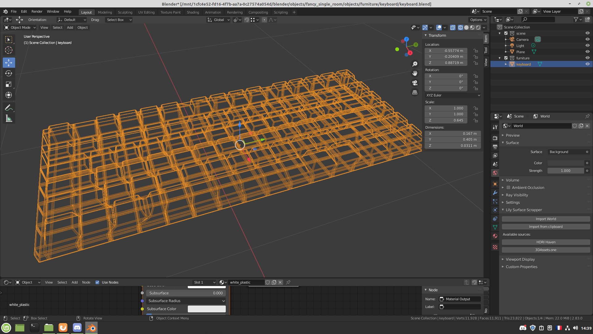The image size is (593, 334).
Task: Switch to the Shading workspace tab
Action: [x=193, y=12]
